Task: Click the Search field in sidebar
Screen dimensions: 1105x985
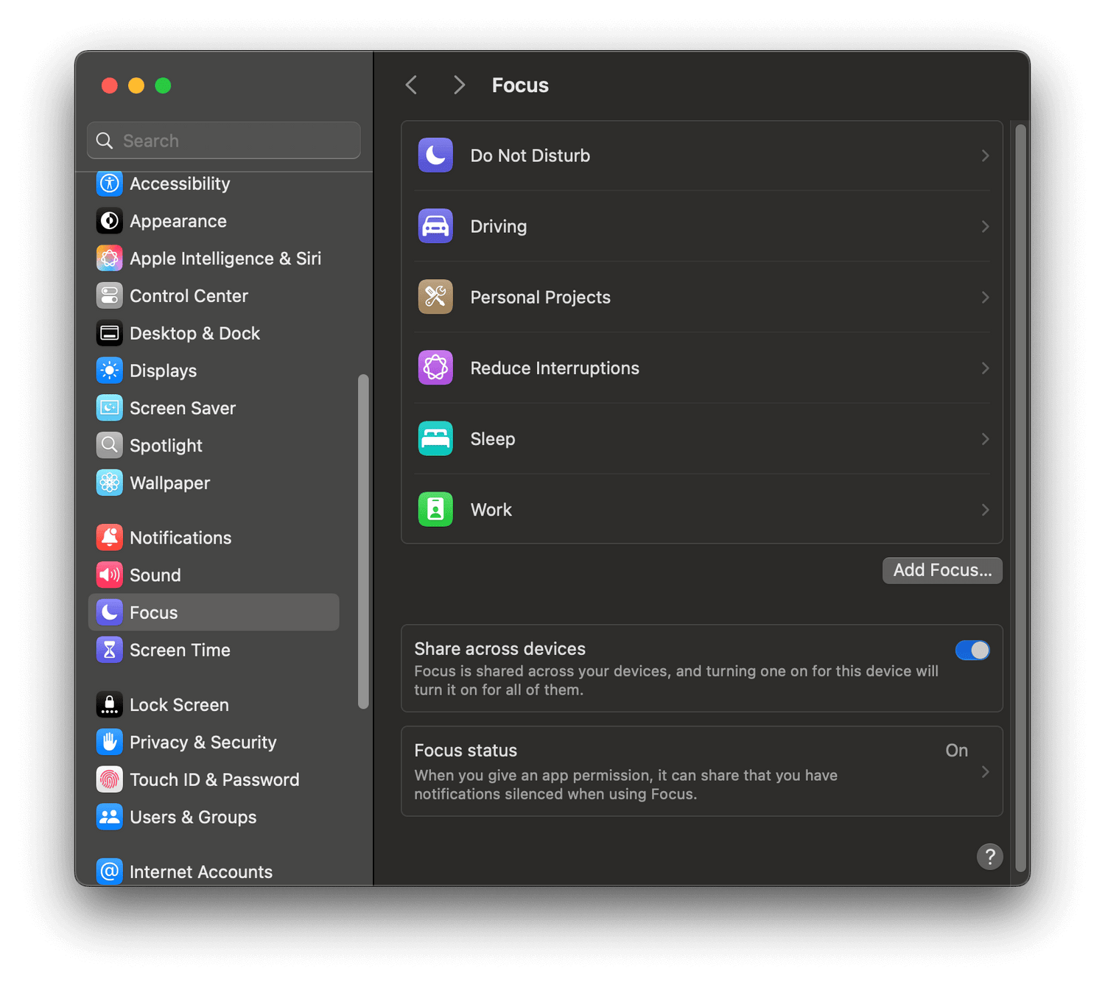Action: pyautogui.click(x=224, y=141)
